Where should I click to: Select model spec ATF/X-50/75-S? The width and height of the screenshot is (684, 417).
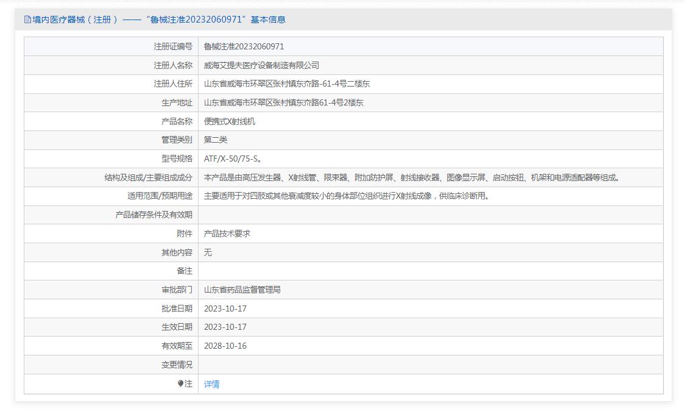click(x=233, y=159)
